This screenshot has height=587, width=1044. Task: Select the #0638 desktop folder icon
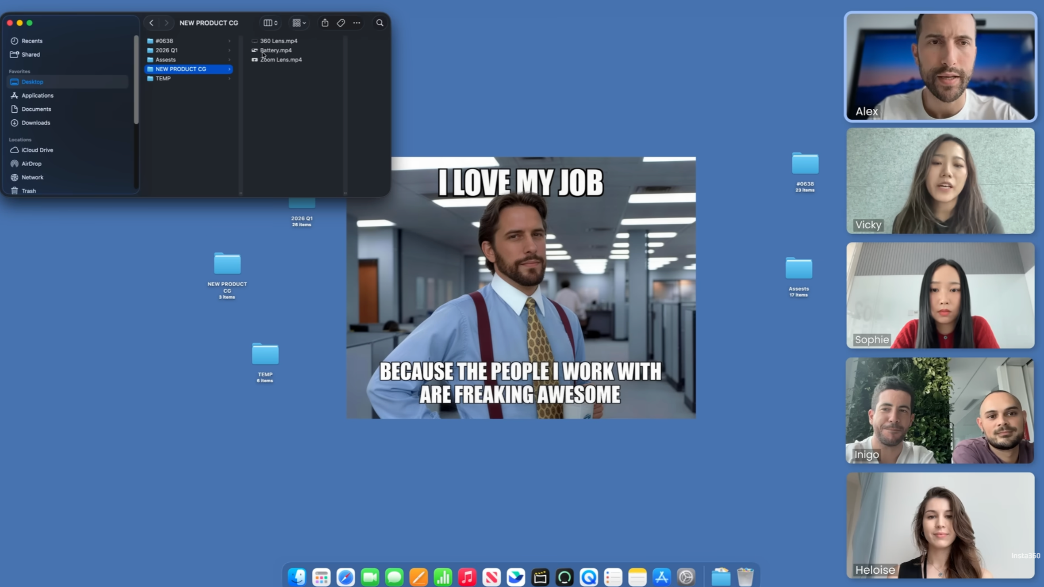tap(805, 163)
